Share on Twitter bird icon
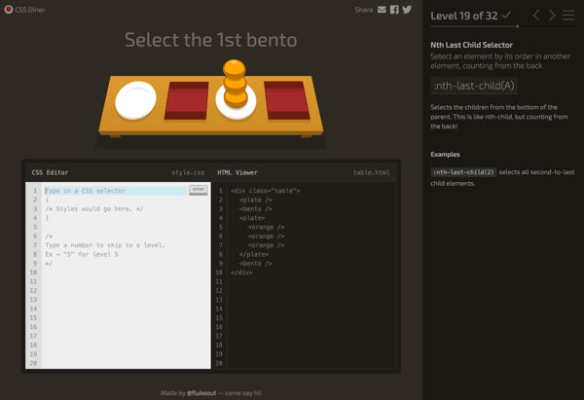This screenshot has height=400, width=584. 407,10
